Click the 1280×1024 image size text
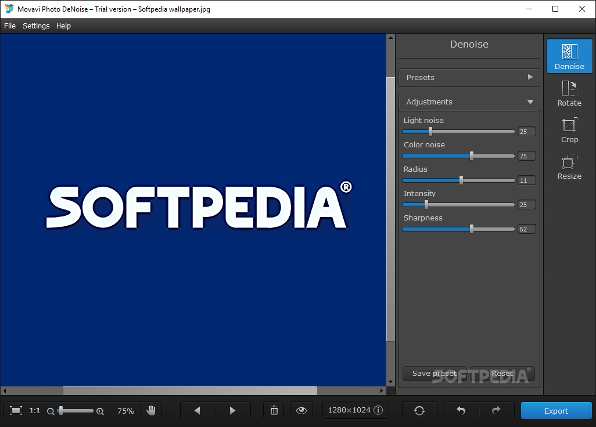 coord(349,410)
